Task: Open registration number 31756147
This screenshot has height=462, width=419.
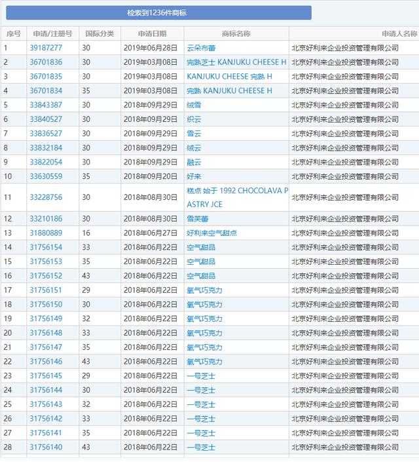Action: (x=46, y=347)
